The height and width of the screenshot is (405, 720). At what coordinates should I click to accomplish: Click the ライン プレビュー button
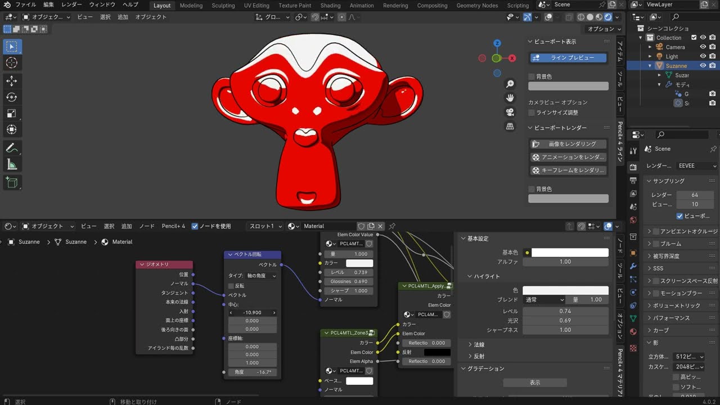[x=568, y=58]
